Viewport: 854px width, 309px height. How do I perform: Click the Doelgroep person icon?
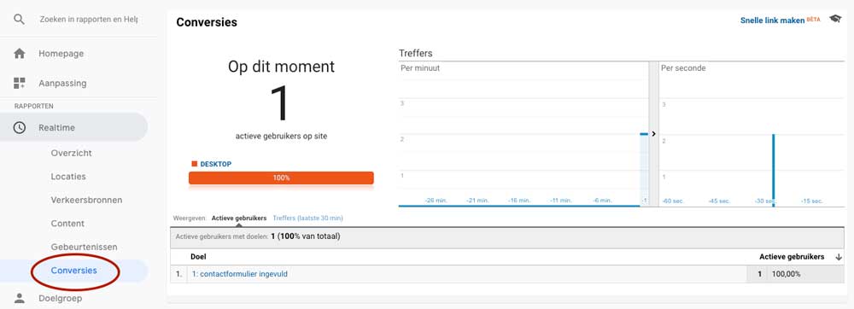[19, 298]
